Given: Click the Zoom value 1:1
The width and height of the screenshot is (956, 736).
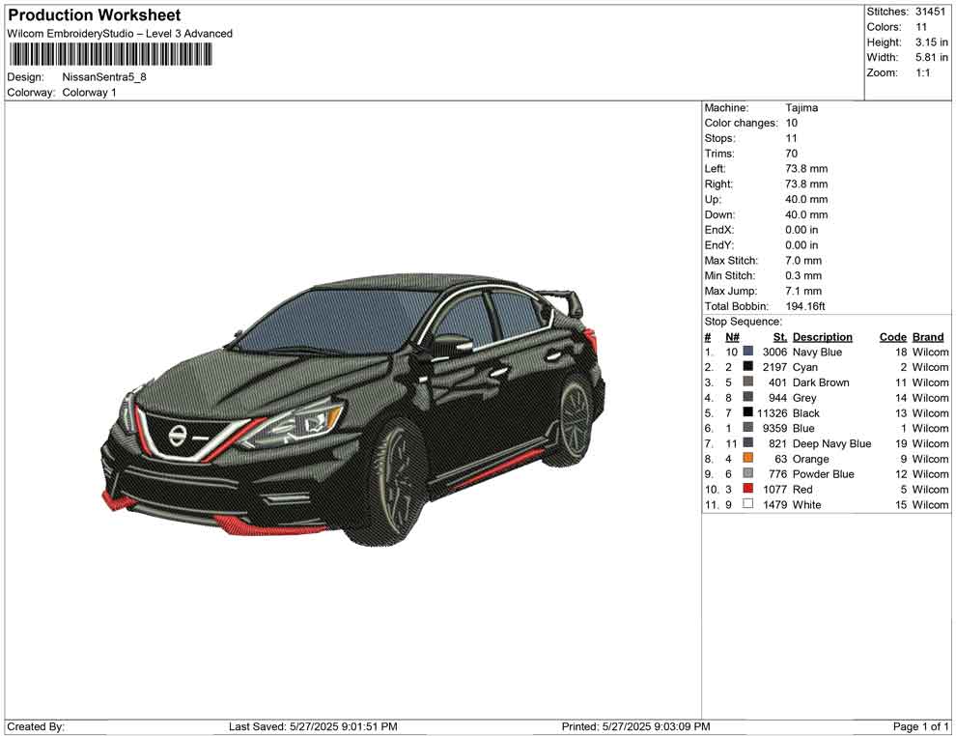Looking at the screenshot, I should pos(922,72).
